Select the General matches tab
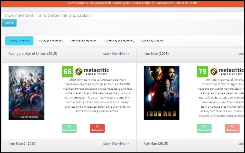 click(x=19, y=41)
